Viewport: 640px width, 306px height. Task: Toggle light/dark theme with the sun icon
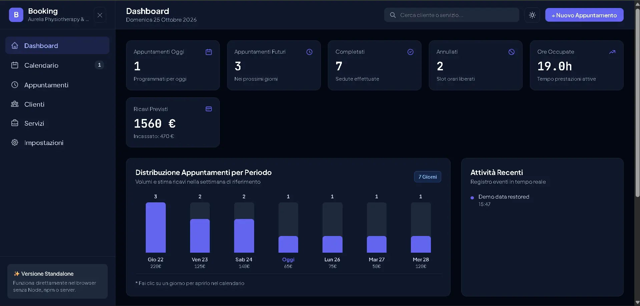click(532, 15)
